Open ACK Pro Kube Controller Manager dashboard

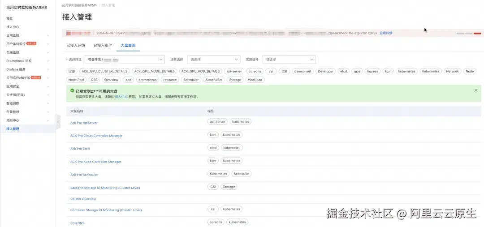[x=96, y=162]
